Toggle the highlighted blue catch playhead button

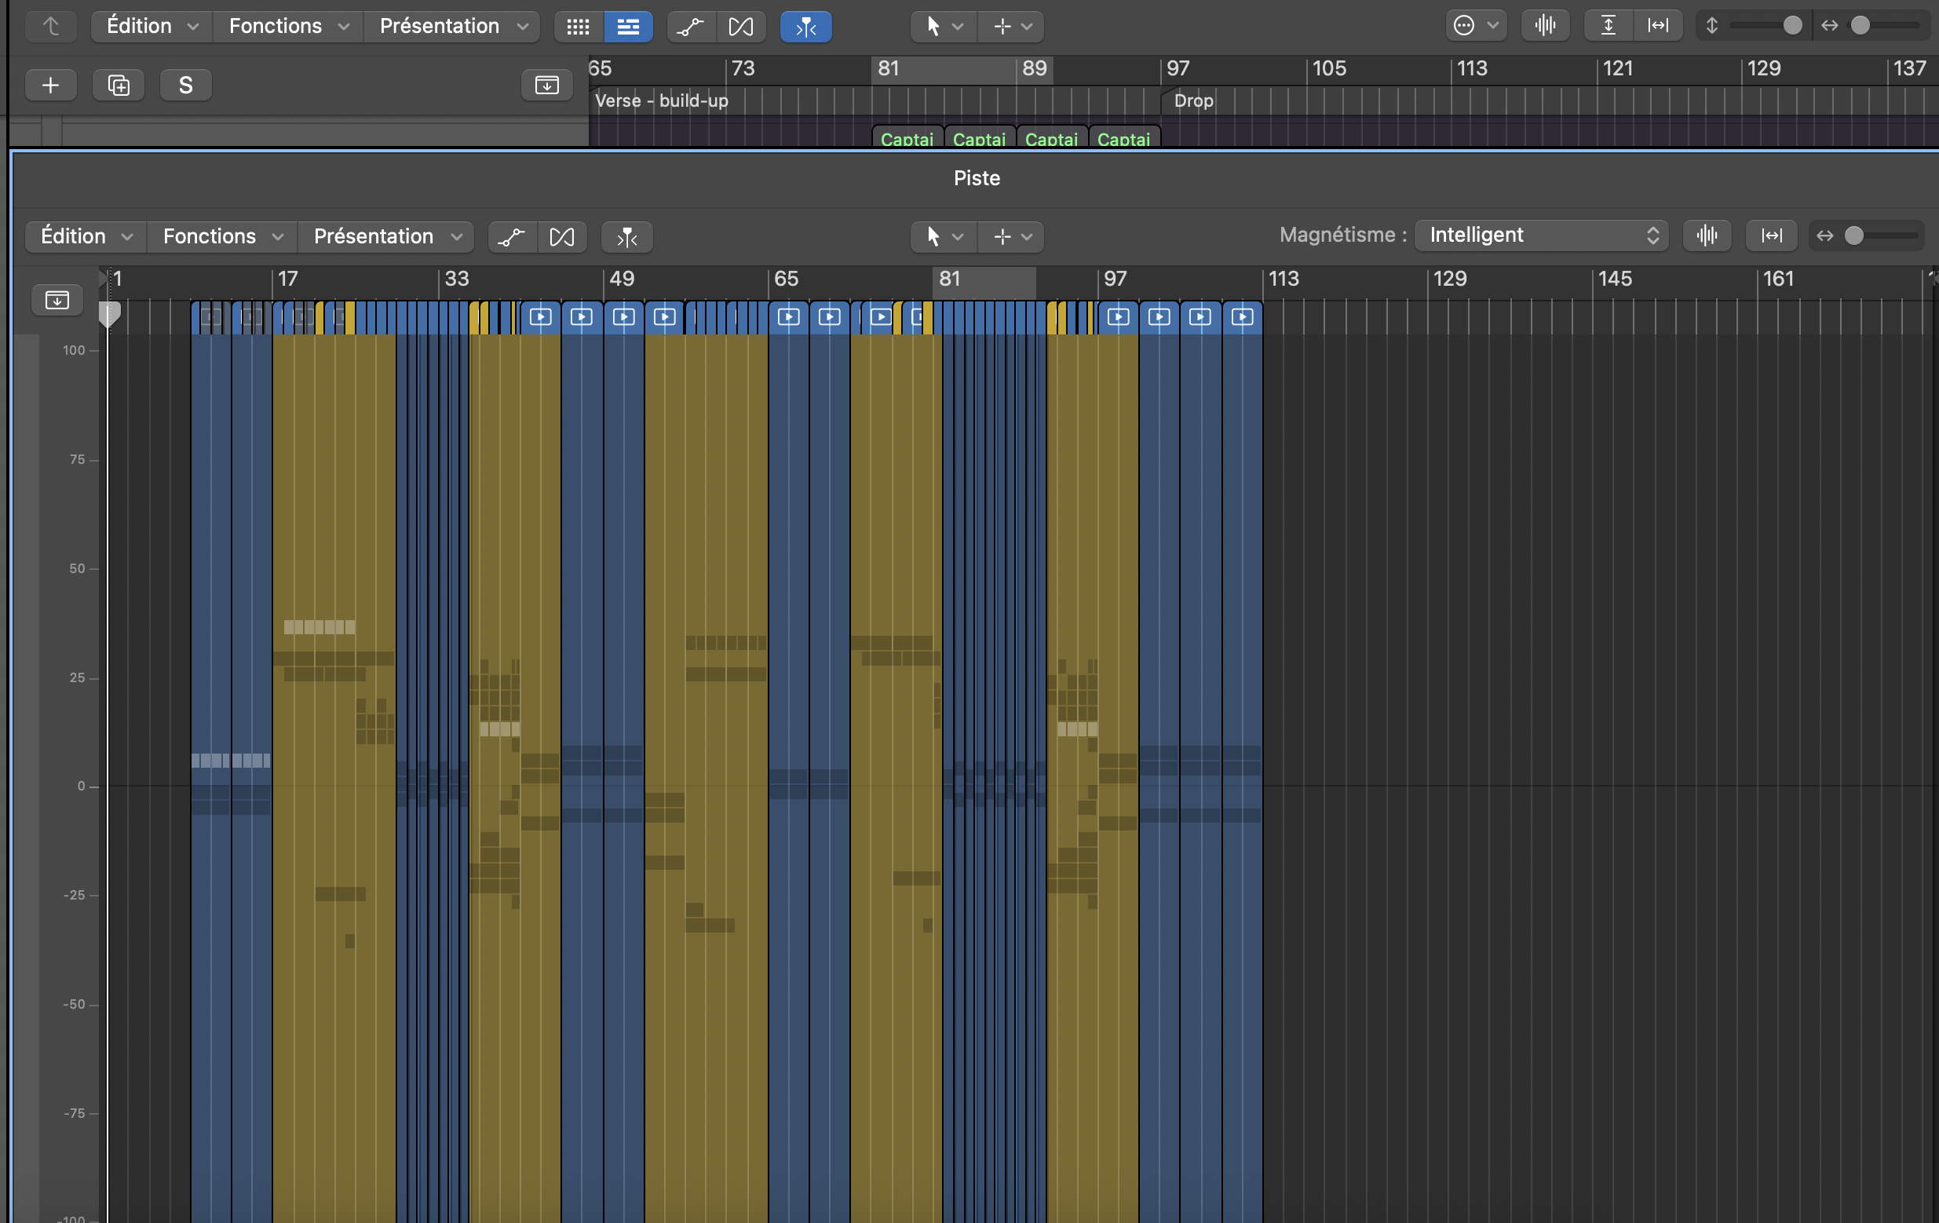tap(805, 27)
